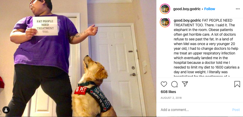
Task: Show tagged people icon on the photo
Action: pos(6,110)
